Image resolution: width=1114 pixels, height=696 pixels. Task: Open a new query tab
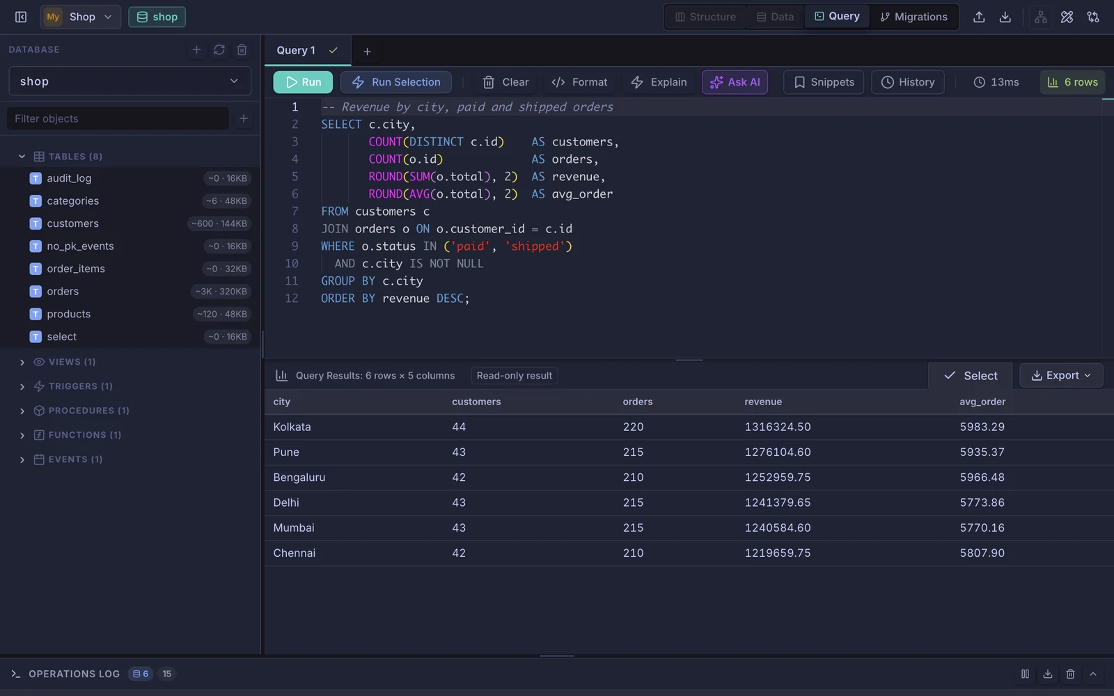pyautogui.click(x=367, y=52)
